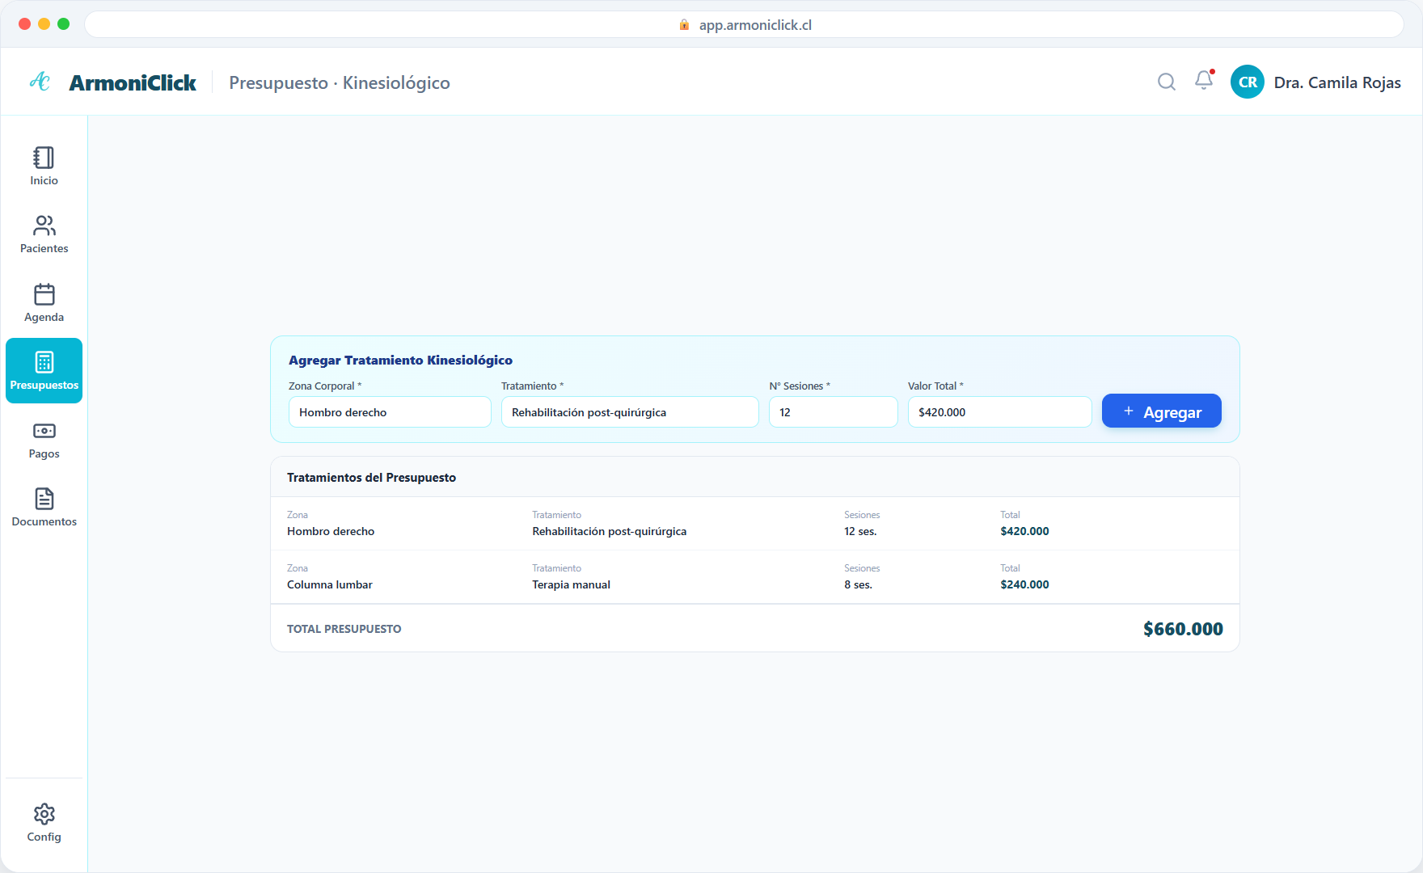Focus the Zona Corporal input field
The width and height of the screenshot is (1423, 873).
click(x=390, y=412)
